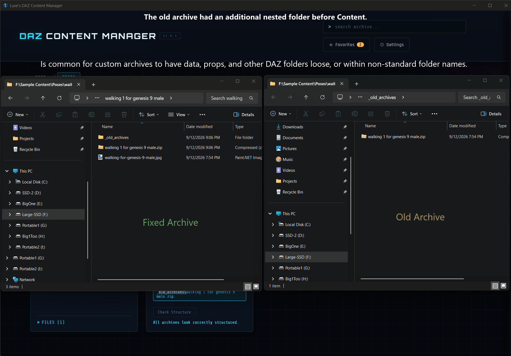Screen dimensions: 511x356
Task: Open _old_archives folder in Fixed Archive window
Action: (117, 138)
